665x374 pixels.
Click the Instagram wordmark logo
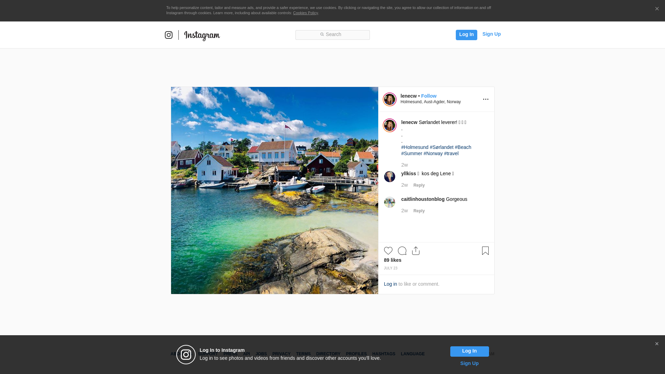(202, 35)
